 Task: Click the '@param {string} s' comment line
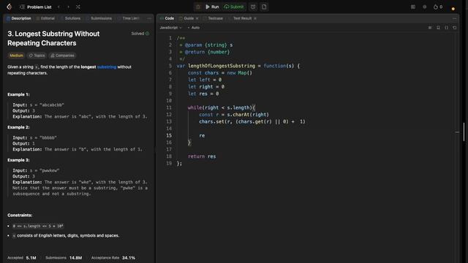206,45
